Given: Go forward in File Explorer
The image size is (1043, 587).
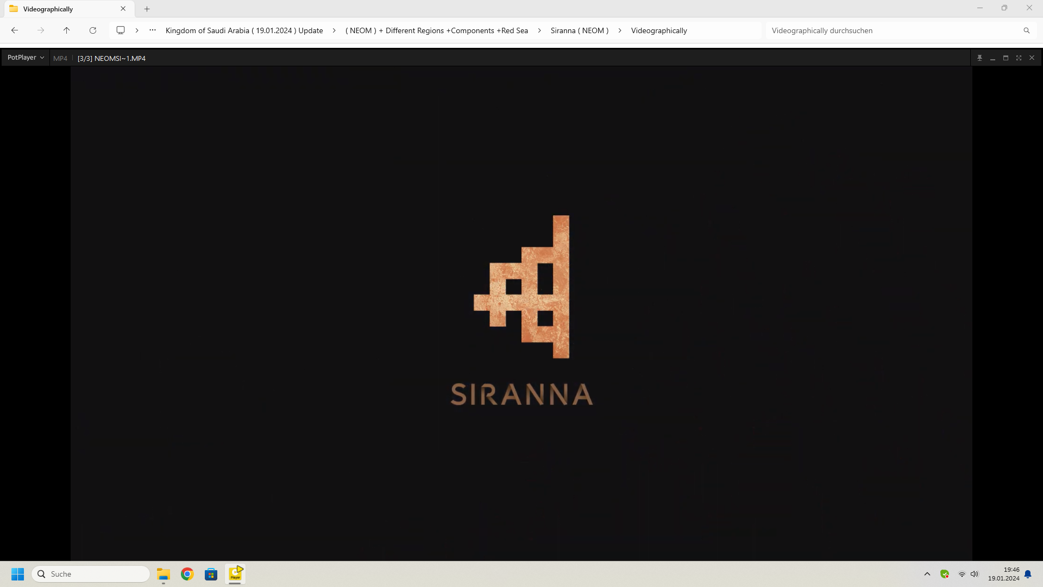Looking at the screenshot, I should tap(41, 30).
